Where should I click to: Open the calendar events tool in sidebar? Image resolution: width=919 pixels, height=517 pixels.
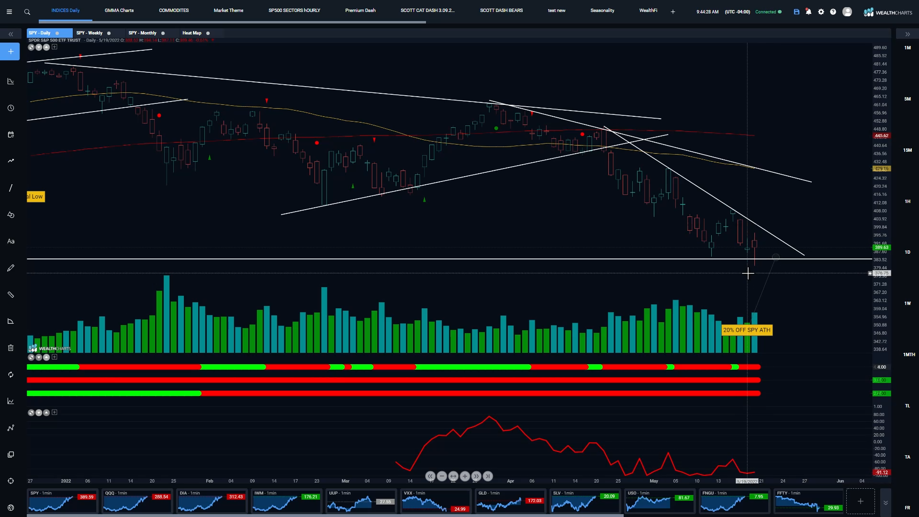coord(11,135)
